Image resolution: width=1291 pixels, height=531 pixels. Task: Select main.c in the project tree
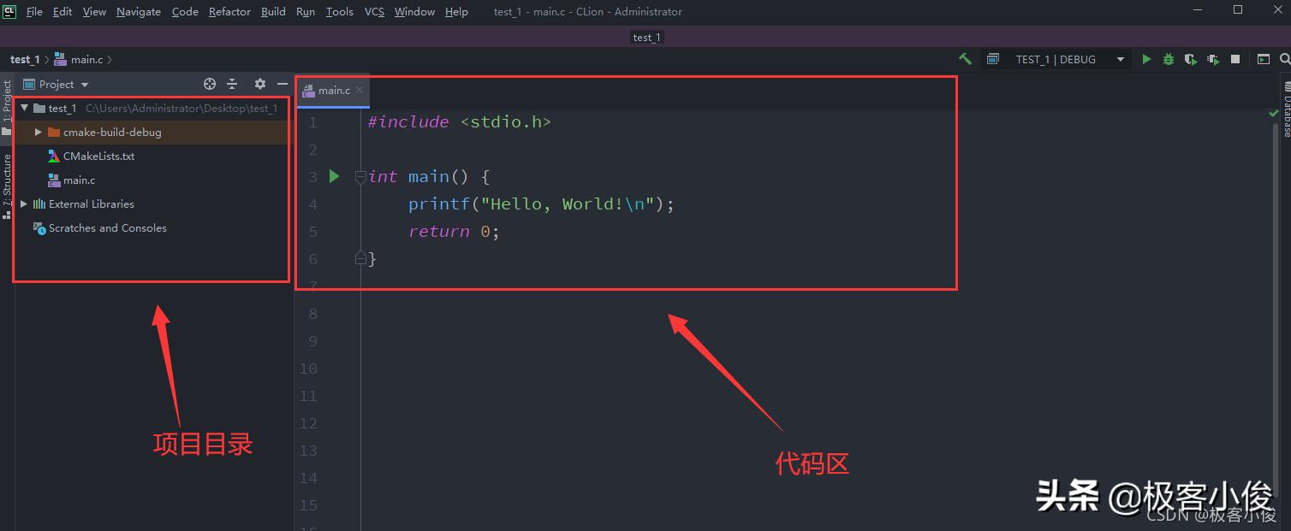[79, 180]
